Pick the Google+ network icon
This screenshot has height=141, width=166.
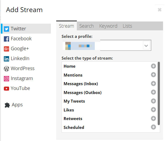click(6, 49)
